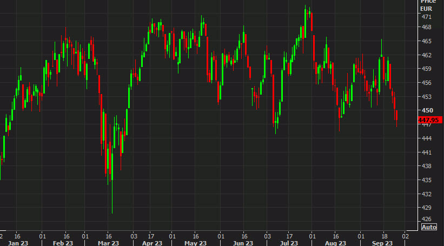The height and width of the screenshot is (246, 444).
Task: Select the red 447.95 current price tag
Action: click(429, 120)
